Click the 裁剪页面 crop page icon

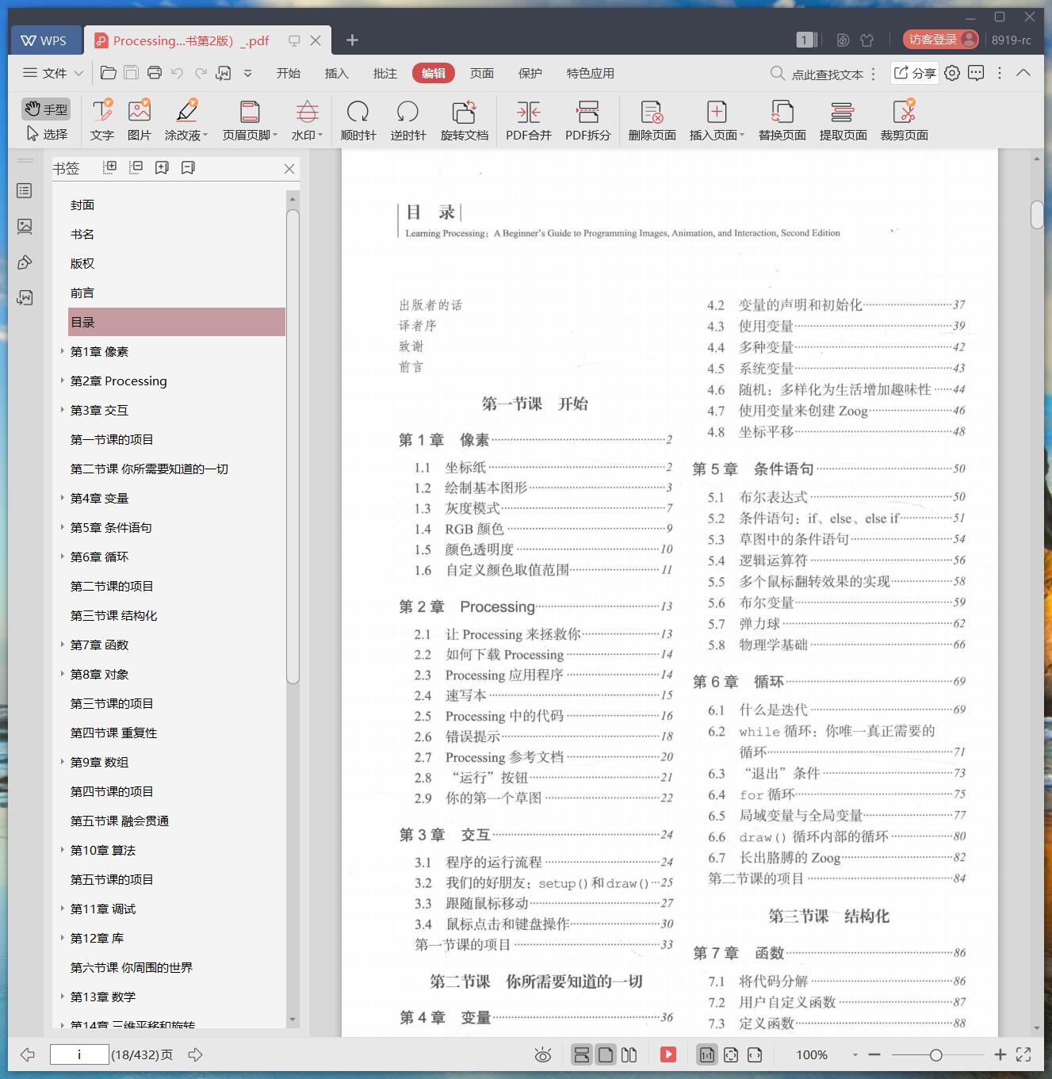(905, 112)
